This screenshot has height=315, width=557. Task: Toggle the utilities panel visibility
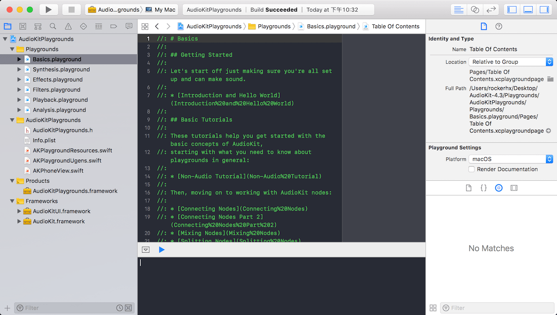[x=544, y=10]
